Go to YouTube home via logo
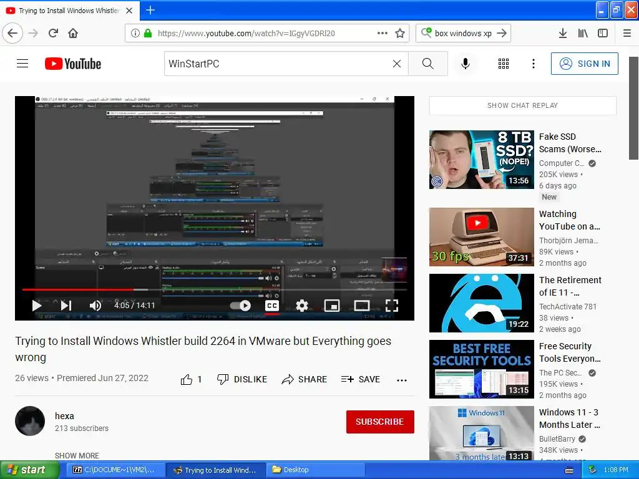 click(x=73, y=64)
